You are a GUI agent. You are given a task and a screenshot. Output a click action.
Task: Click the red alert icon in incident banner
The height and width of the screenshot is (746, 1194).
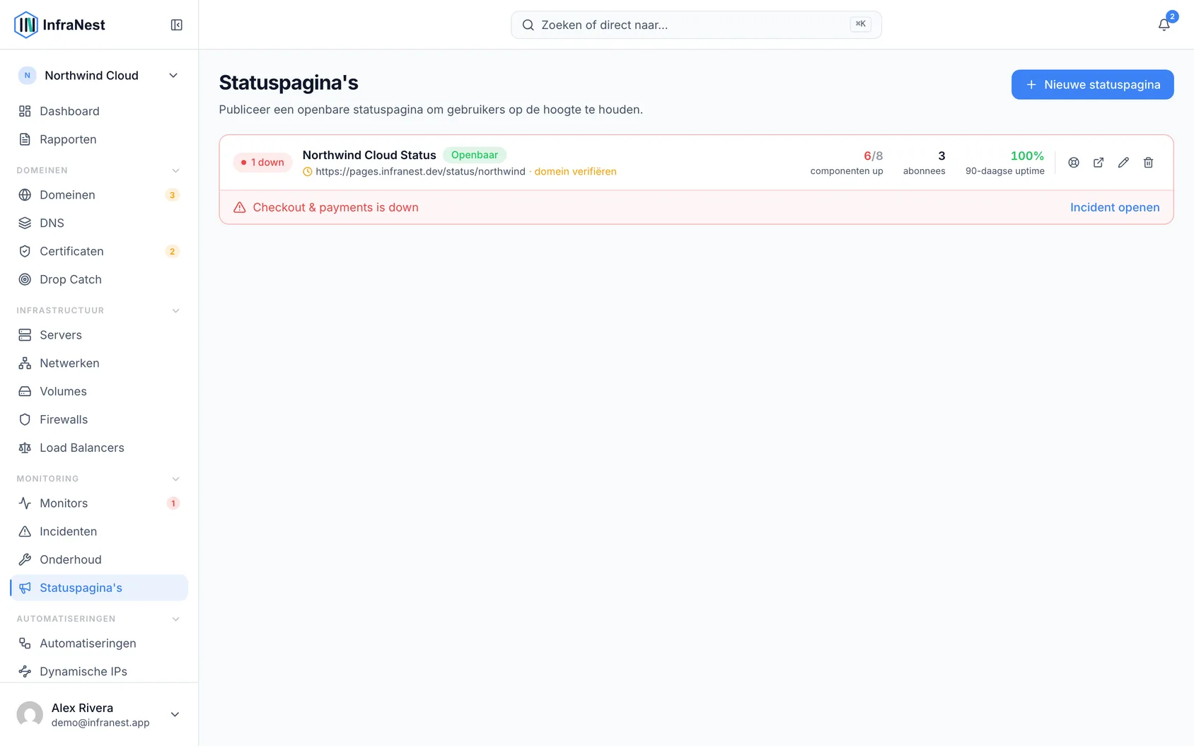(x=240, y=207)
